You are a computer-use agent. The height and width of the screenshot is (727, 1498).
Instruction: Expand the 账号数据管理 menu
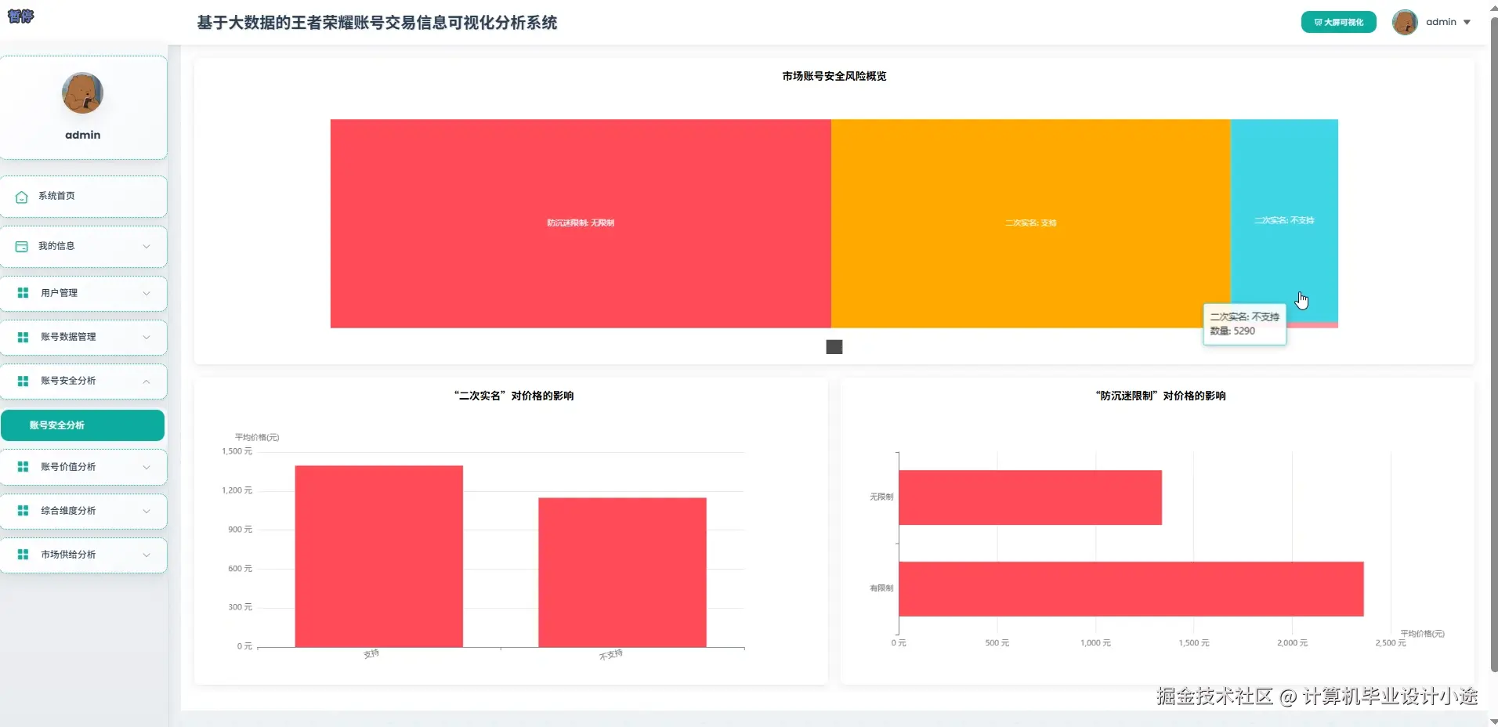pyautogui.click(x=83, y=337)
